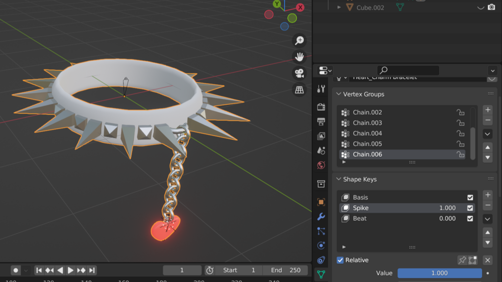Jump to the timeline end frame
The height and width of the screenshot is (282, 502).
92,271
